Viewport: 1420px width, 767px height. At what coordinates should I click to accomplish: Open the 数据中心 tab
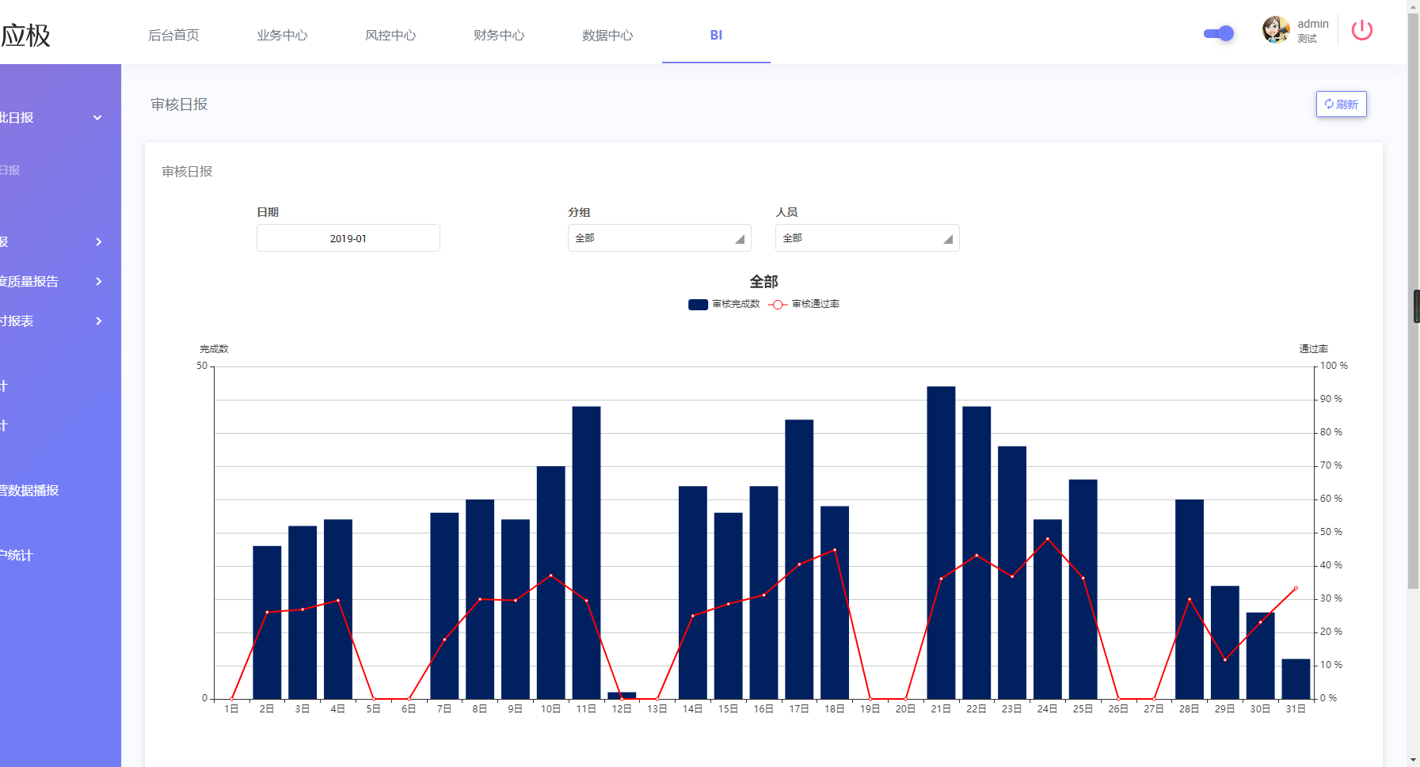coord(607,35)
